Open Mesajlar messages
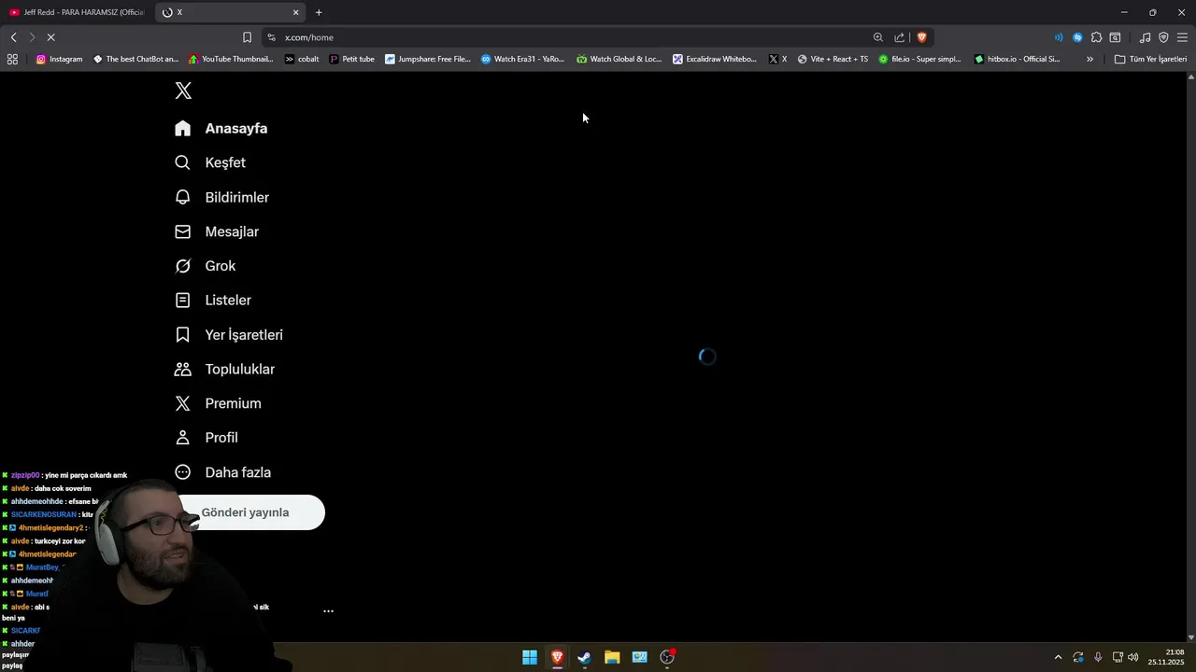Image resolution: width=1196 pixels, height=672 pixels. pyautogui.click(x=217, y=231)
